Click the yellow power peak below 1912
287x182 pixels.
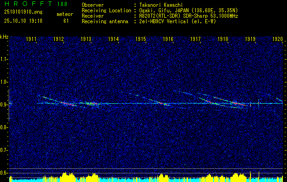(68, 177)
